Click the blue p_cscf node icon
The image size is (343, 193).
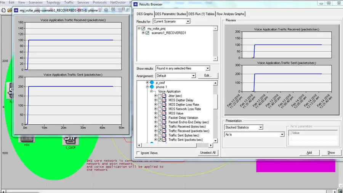point(152,82)
